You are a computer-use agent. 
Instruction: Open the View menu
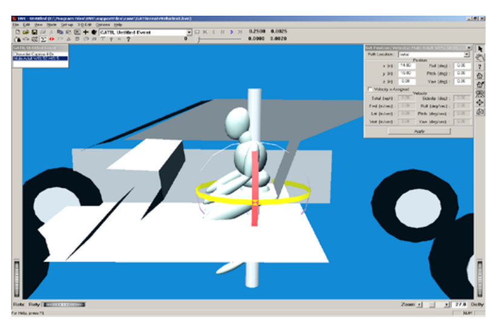click(39, 25)
